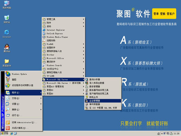Click the second quick launch icon
Viewport: 181px width, 136px height.
[x=15, y=133]
